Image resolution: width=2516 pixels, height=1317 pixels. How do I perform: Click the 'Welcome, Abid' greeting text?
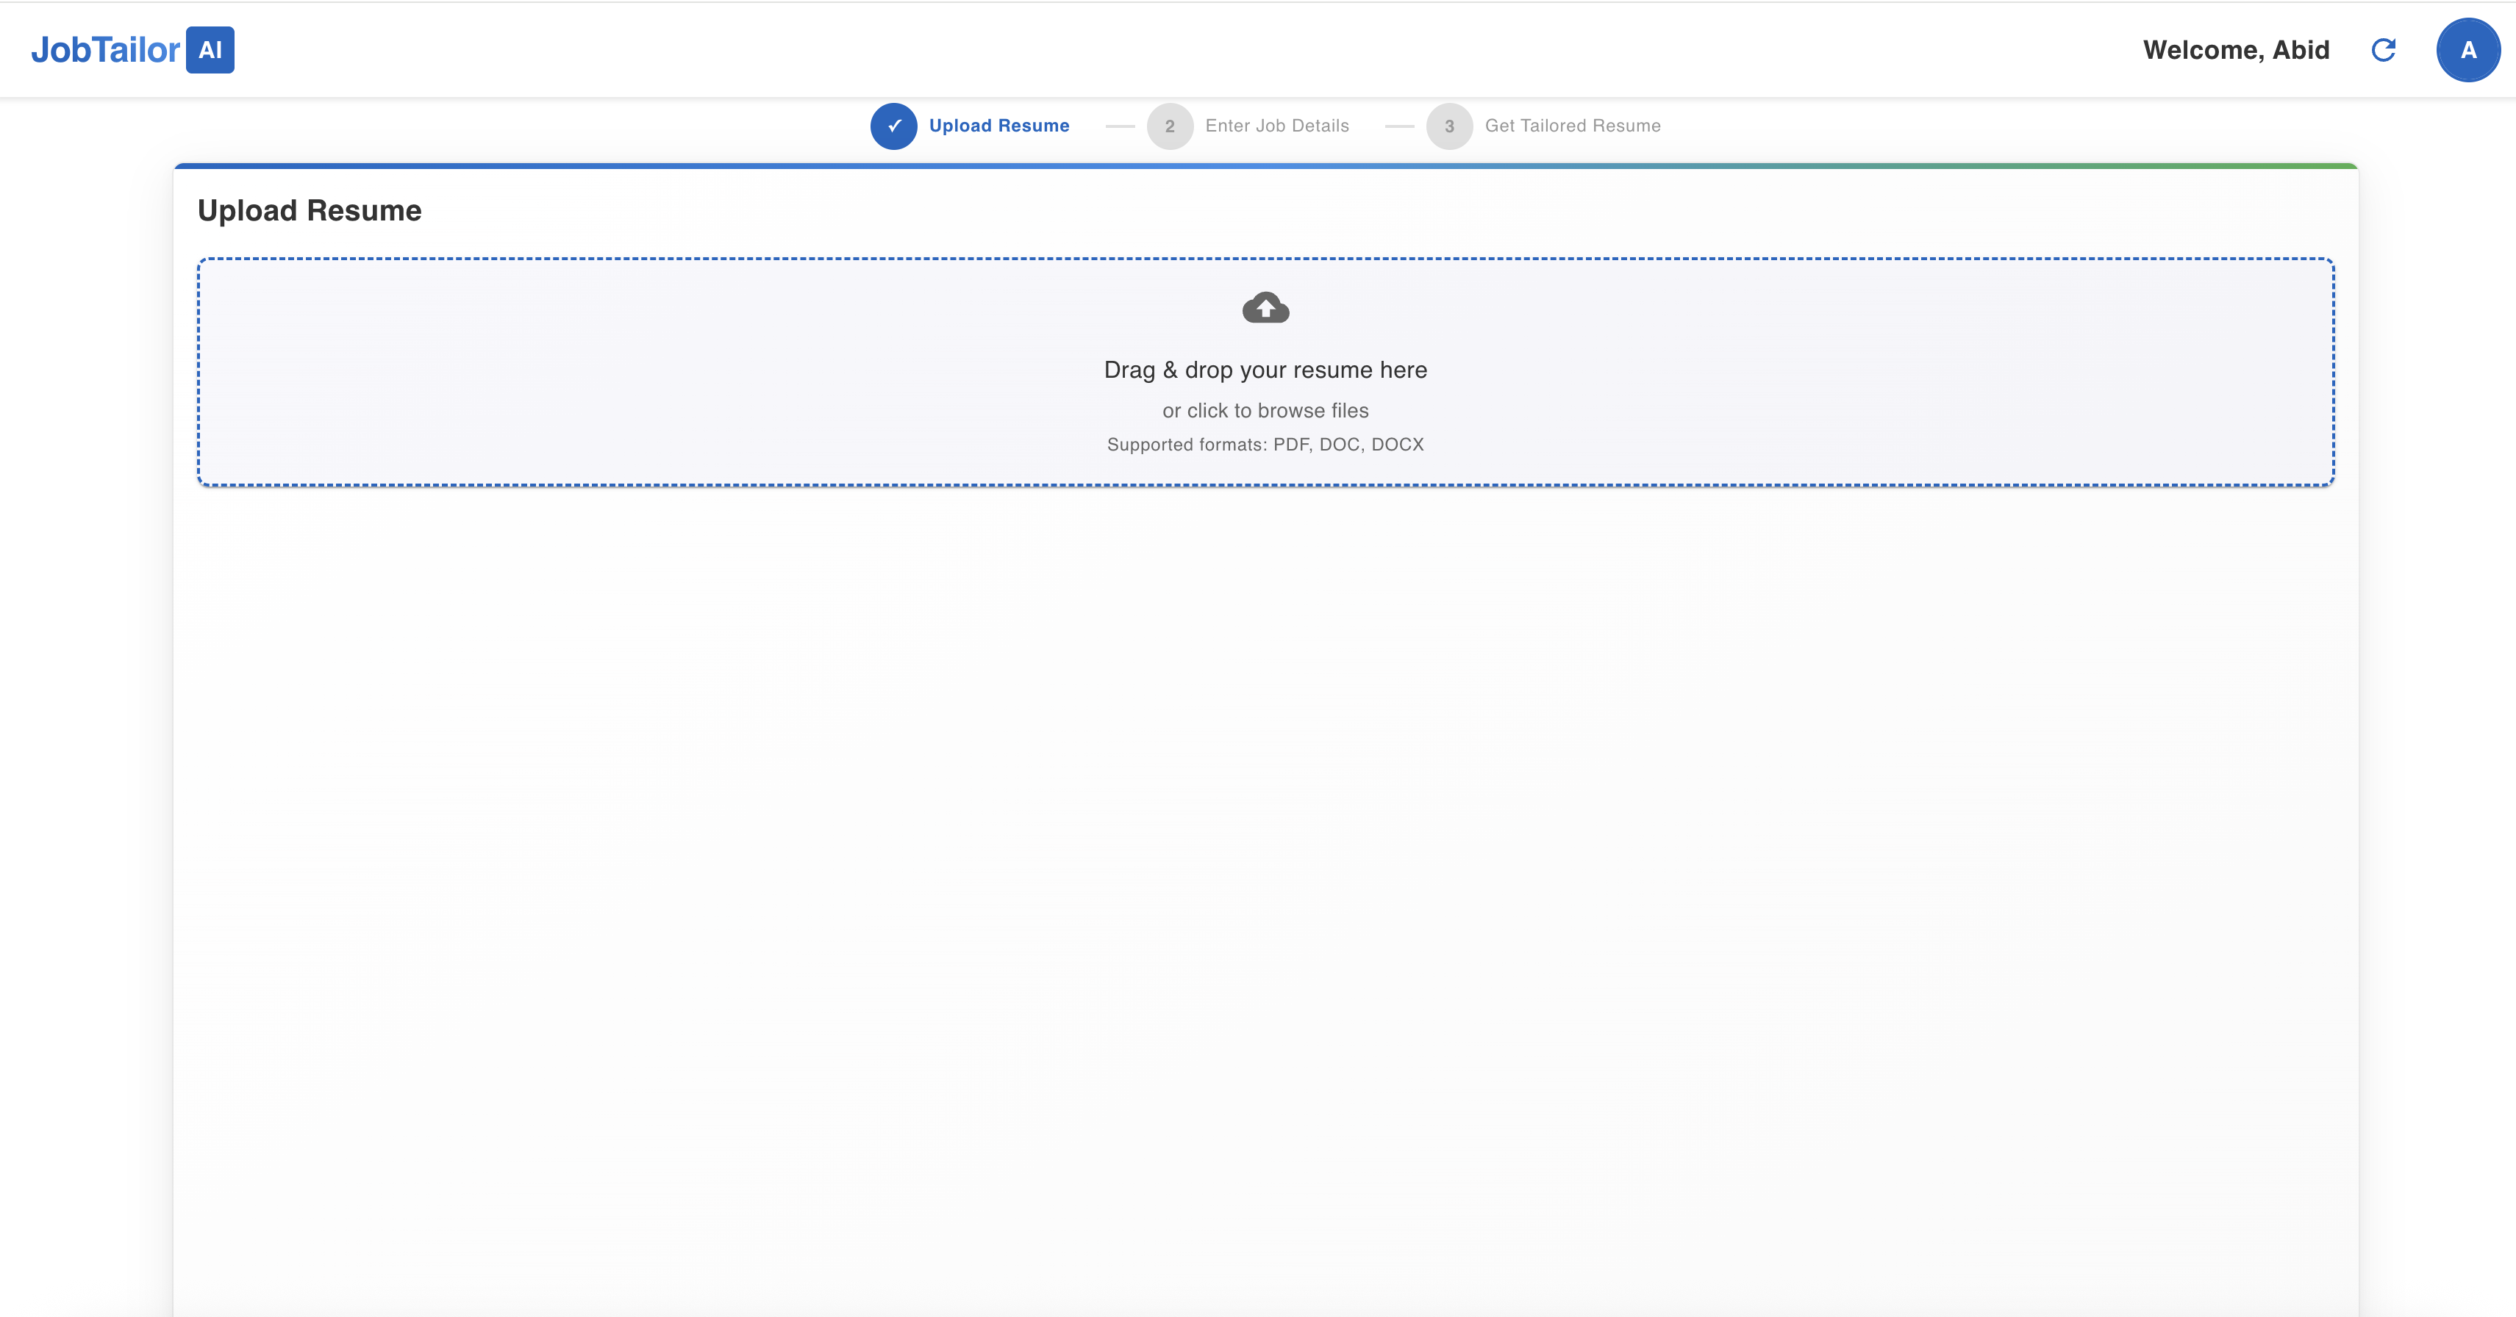(x=2236, y=50)
